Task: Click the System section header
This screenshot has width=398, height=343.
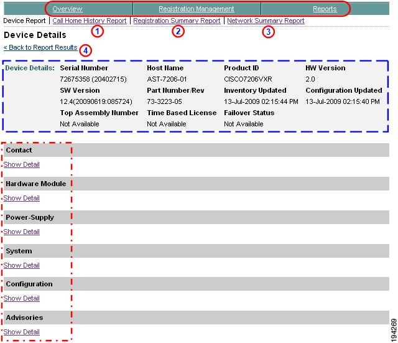Action: [x=197, y=251]
